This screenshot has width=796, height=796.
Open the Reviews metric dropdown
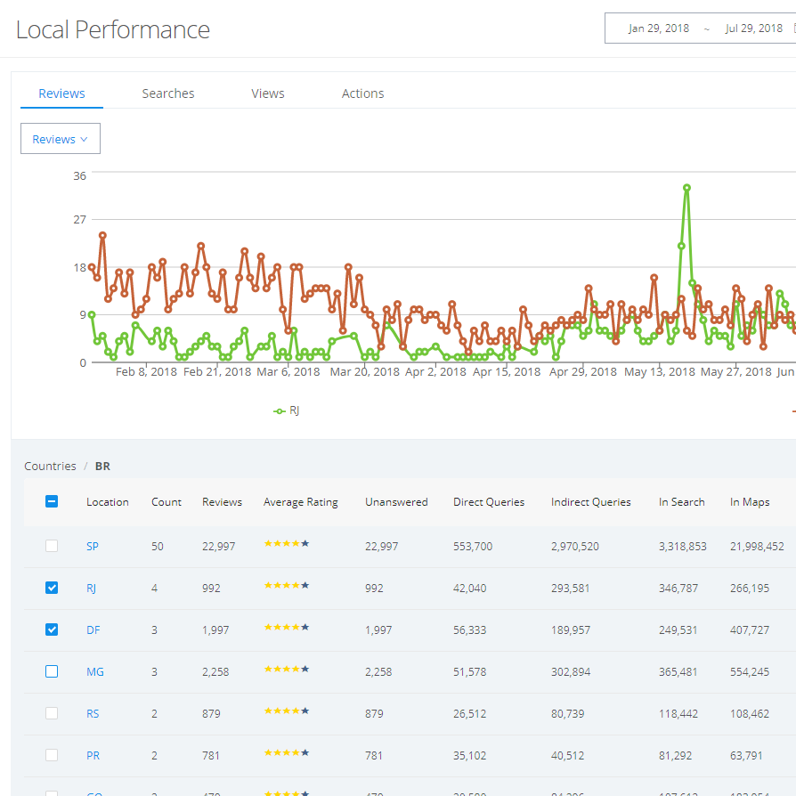(x=61, y=139)
